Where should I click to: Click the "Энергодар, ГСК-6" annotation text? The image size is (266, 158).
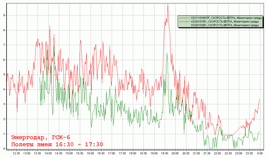[x=40, y=138]
